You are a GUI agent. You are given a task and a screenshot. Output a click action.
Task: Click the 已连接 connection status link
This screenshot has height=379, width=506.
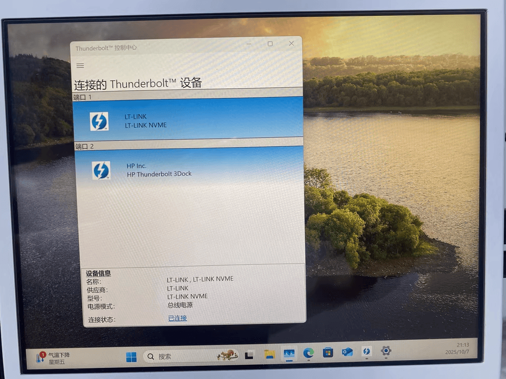pos(177,318)
